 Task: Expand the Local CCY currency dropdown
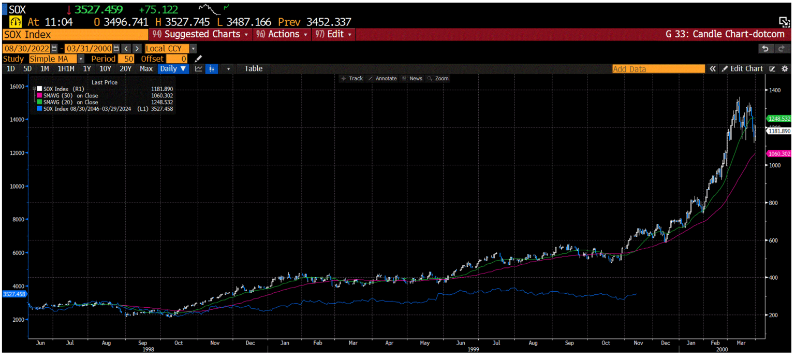point(194,48)
